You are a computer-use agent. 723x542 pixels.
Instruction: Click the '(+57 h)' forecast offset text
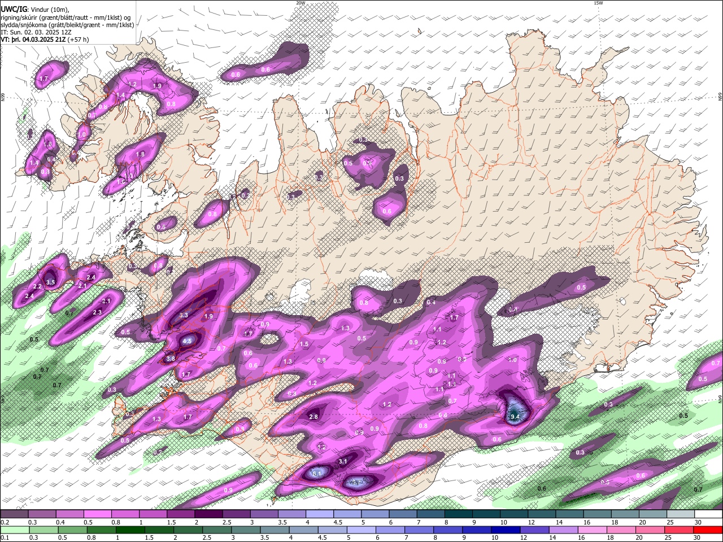[79, 40]
